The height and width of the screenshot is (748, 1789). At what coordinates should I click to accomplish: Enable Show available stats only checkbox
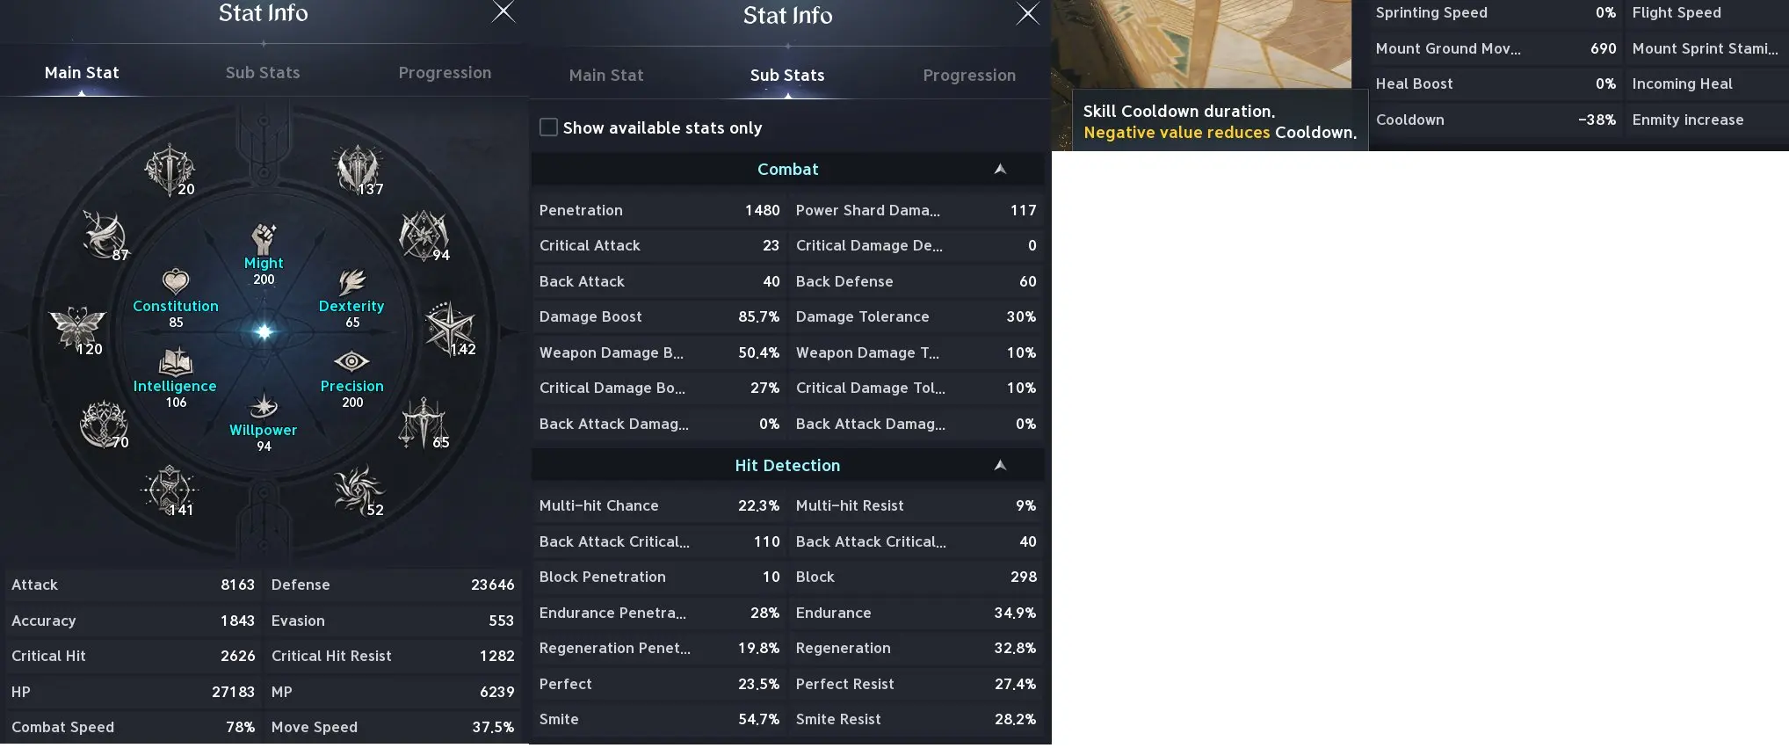(x=548, y=127)
